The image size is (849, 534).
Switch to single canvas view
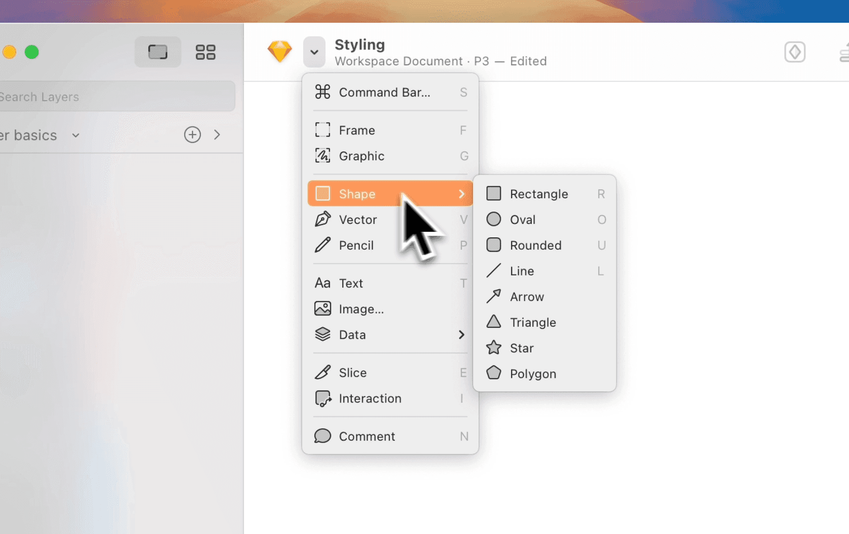point(158,52)
